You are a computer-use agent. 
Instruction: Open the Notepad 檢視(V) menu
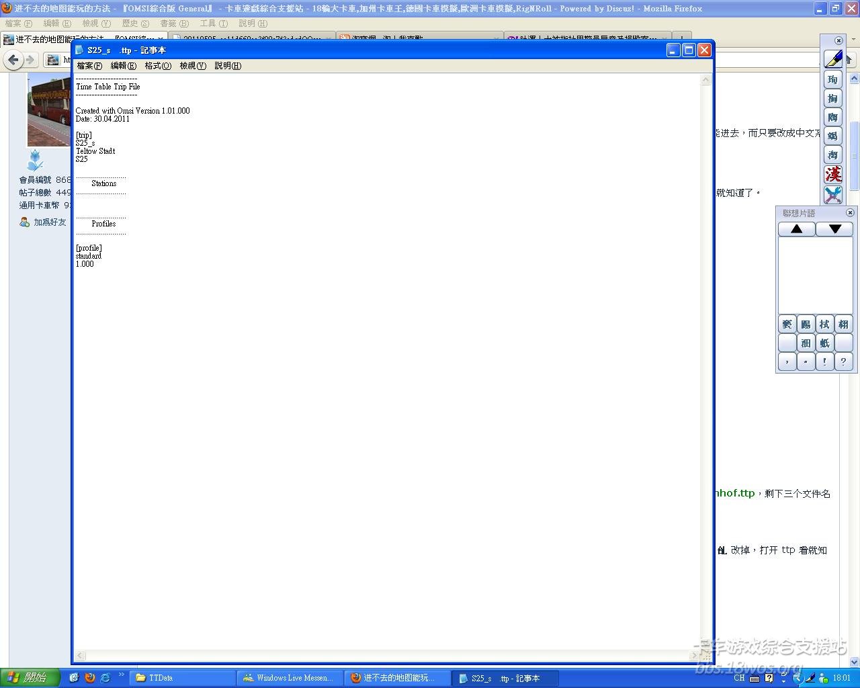click(193, 66)
